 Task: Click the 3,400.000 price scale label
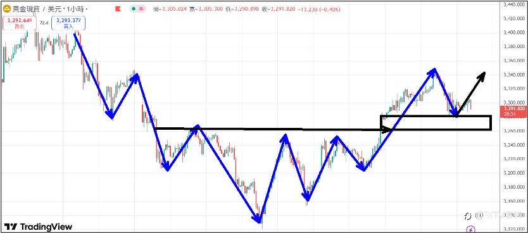point(514,33)
